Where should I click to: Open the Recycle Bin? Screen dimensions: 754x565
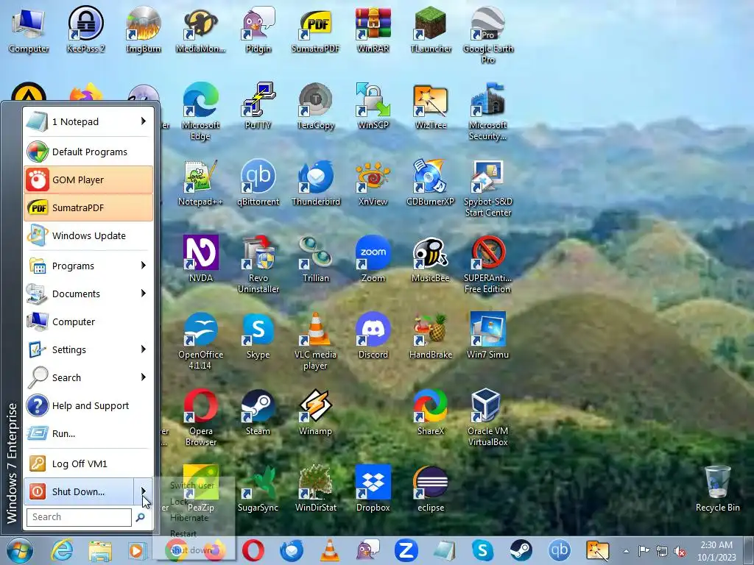point(717,488)
